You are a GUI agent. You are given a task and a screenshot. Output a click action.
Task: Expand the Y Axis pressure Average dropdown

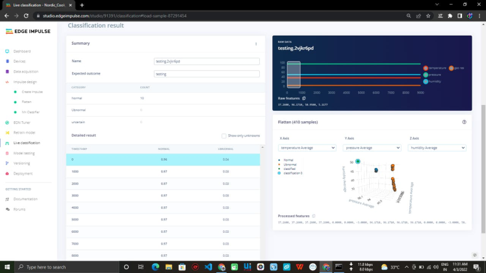pyautogui.click(x=373, y=148)
